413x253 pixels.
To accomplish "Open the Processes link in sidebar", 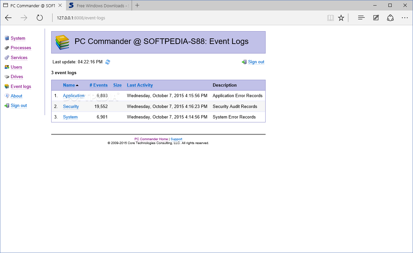I will (x=21, y=48).
